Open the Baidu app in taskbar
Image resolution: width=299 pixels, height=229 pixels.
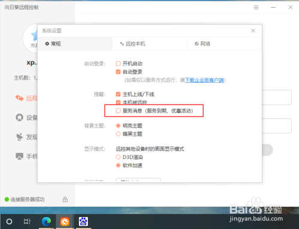click(x=83, y=221)
